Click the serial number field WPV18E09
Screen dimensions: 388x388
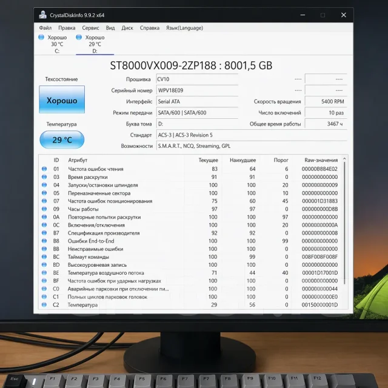(197, 90)
